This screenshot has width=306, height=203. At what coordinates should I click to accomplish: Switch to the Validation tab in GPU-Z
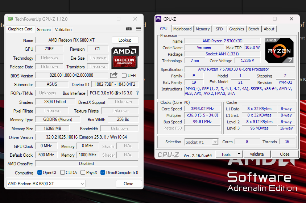point(63,30)
